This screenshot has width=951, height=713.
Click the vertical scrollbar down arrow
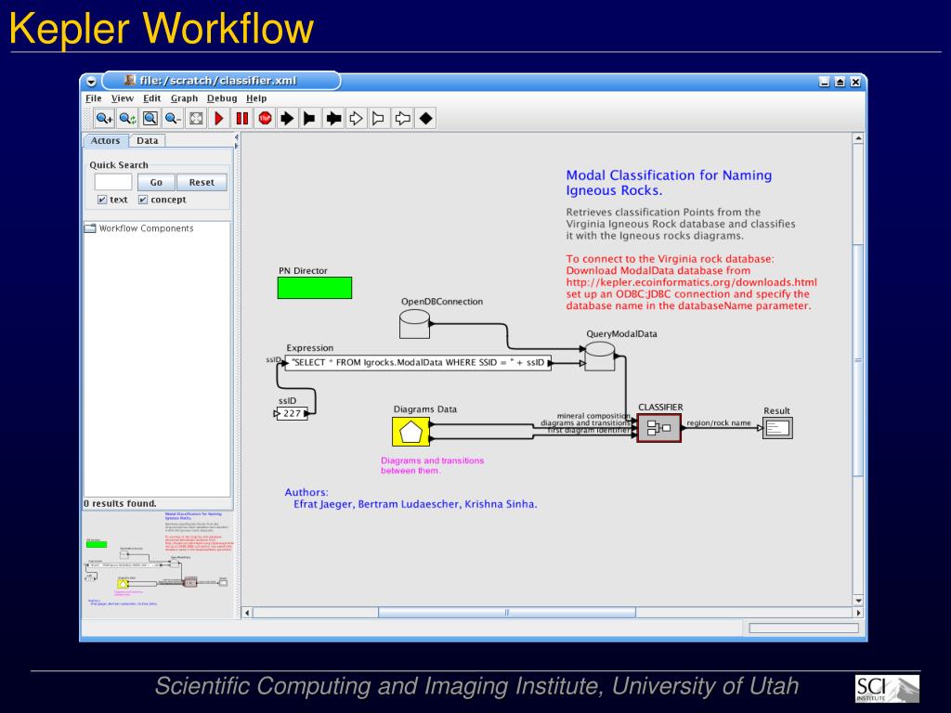(858, 601)
